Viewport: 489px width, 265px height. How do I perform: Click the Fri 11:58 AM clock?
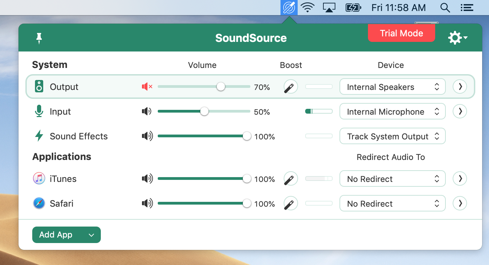point(398,8)
